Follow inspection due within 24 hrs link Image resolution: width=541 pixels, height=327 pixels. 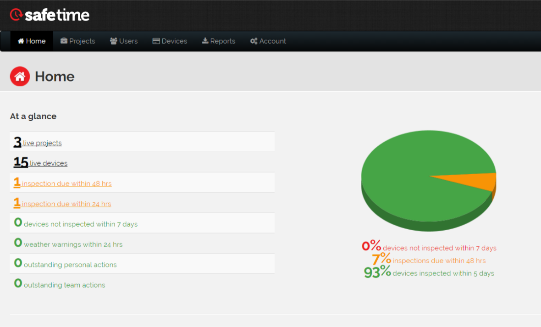click(62, 203)
